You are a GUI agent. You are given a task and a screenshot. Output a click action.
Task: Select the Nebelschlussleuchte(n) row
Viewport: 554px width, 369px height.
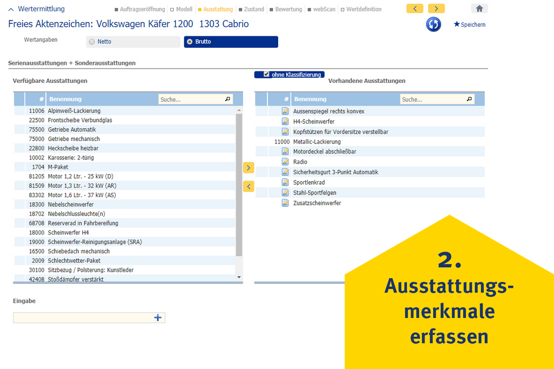click(x=125, y=214)
